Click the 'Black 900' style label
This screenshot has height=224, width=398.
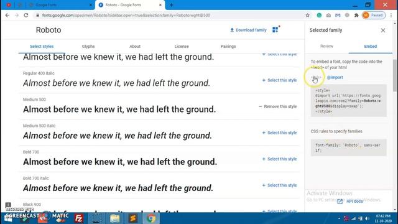(32, 205)
